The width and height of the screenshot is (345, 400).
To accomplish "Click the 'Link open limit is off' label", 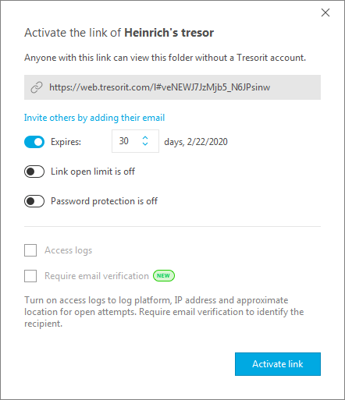I will pyautogui.click(x=93, y=172).
